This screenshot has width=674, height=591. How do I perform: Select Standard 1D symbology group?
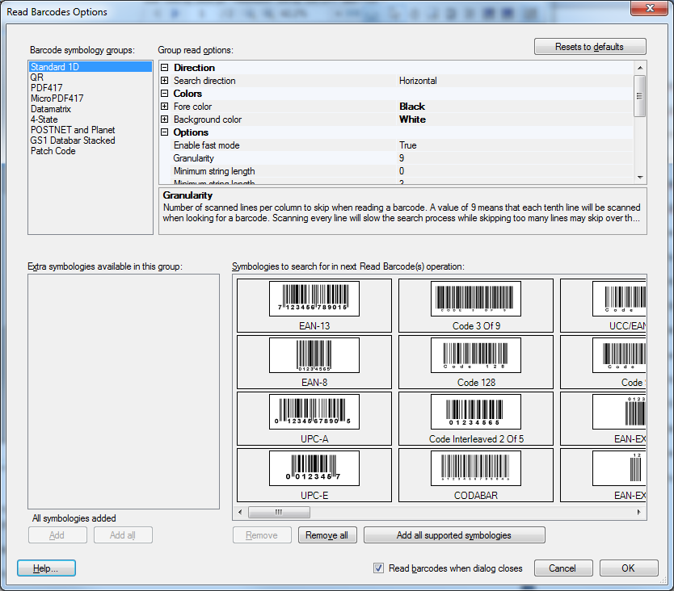pos(91,66)
